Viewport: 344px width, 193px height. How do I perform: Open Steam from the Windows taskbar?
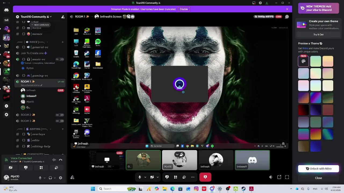(x=243, y=189)
